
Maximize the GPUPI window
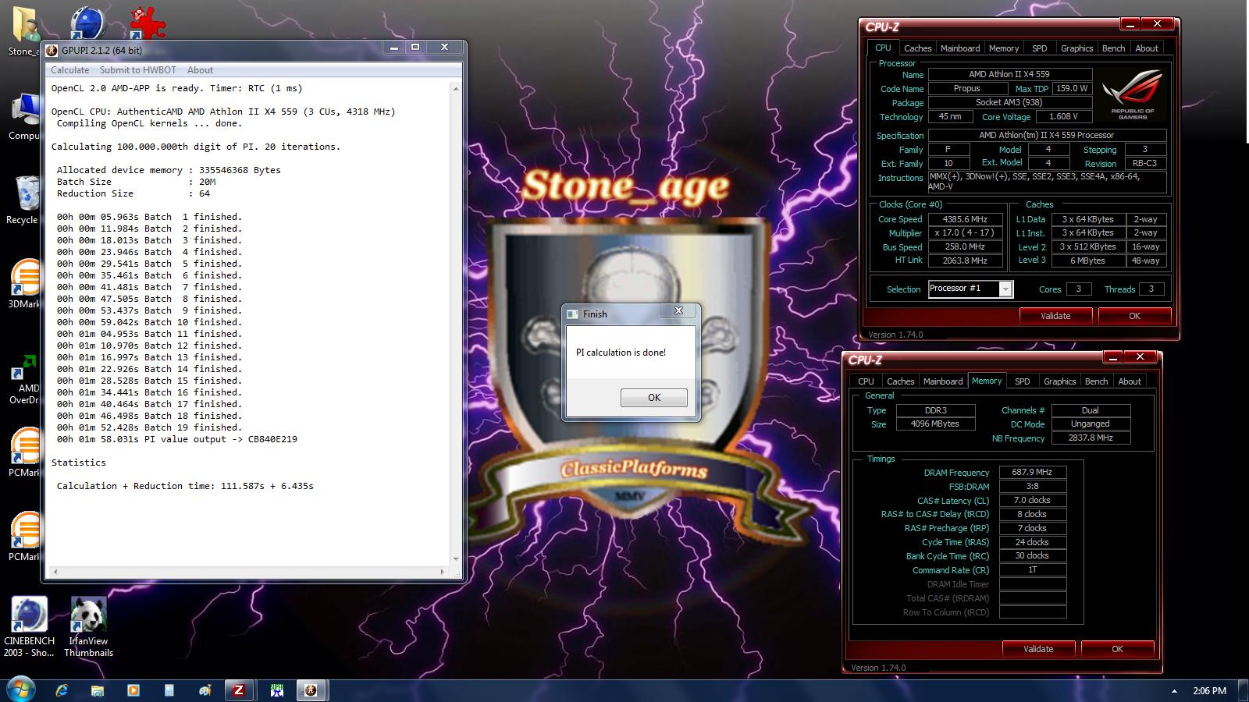click(x=415, y=48)
